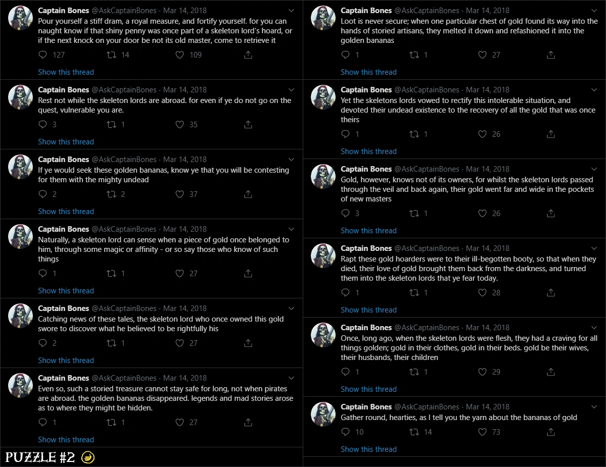Viewport: 606px width, 467px height.
Task: Like the 'Once, long ago' tweet
Action: (482, 372)
